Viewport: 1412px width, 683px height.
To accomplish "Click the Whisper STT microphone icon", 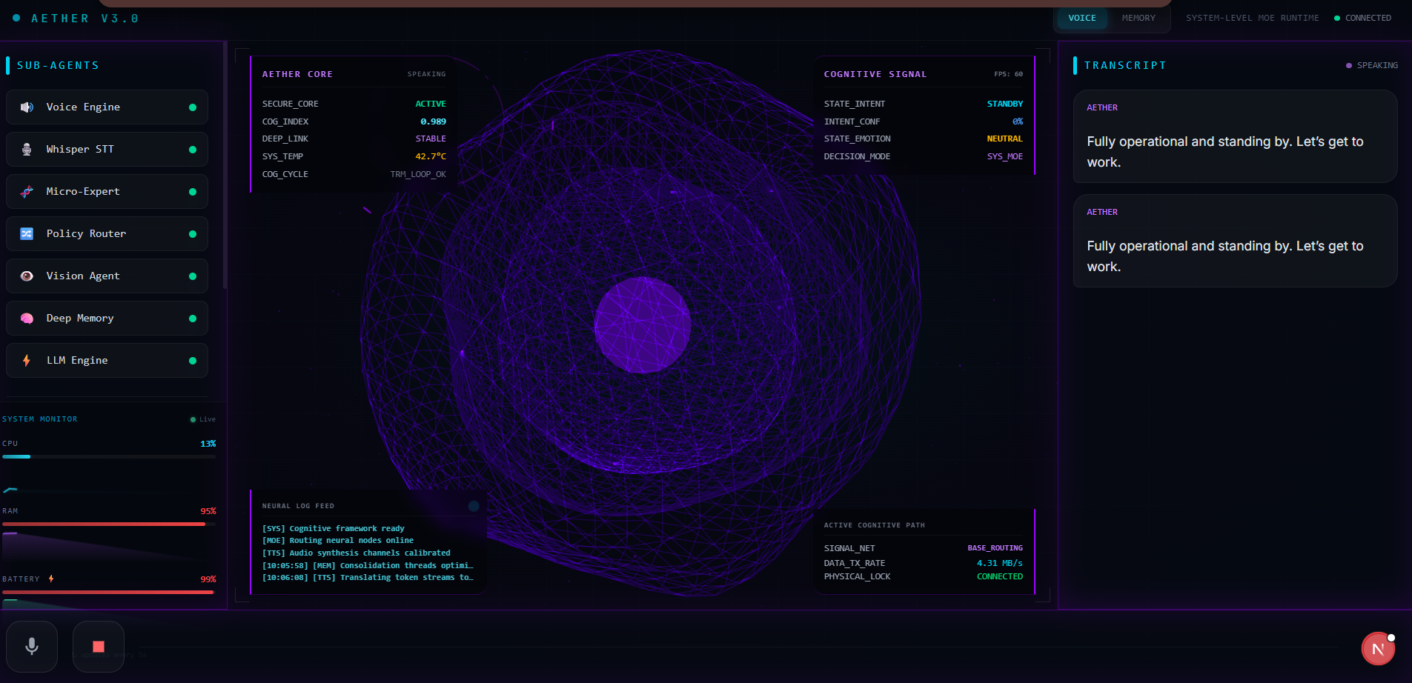I will point(27,150).
